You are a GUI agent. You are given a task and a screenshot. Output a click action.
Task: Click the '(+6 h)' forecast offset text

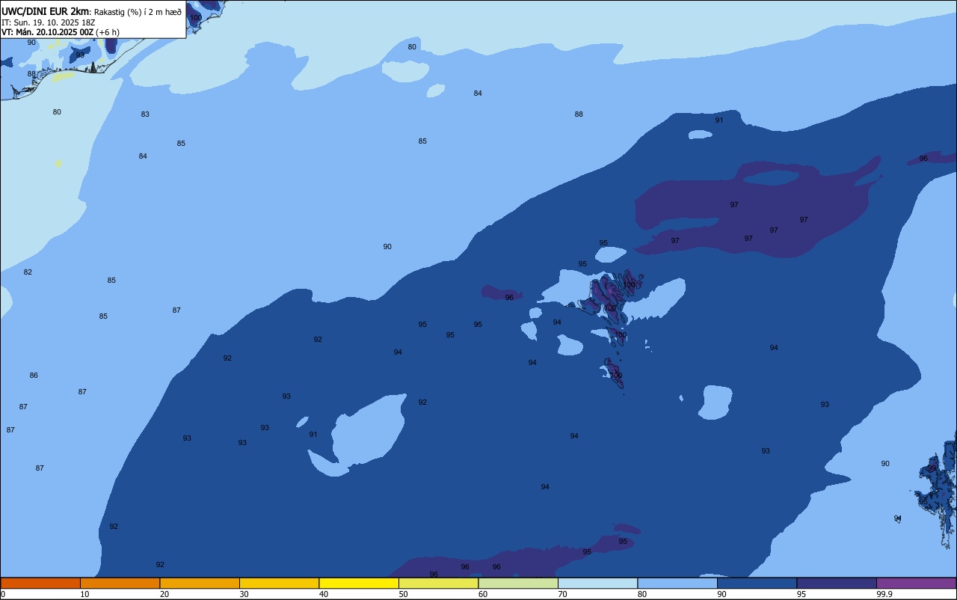pyautogui.click(x=108, y=32)
